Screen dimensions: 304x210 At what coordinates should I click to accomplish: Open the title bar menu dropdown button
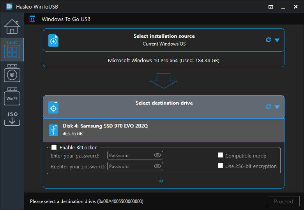[x=270, y=7]
